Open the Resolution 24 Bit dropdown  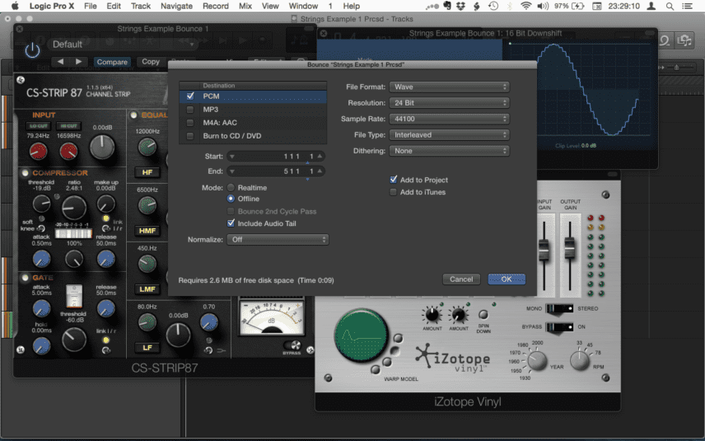449,103
